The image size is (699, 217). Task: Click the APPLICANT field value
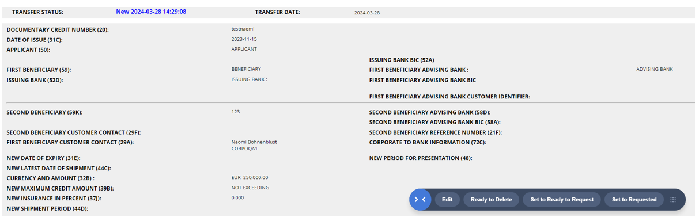(x=244, y=49)
